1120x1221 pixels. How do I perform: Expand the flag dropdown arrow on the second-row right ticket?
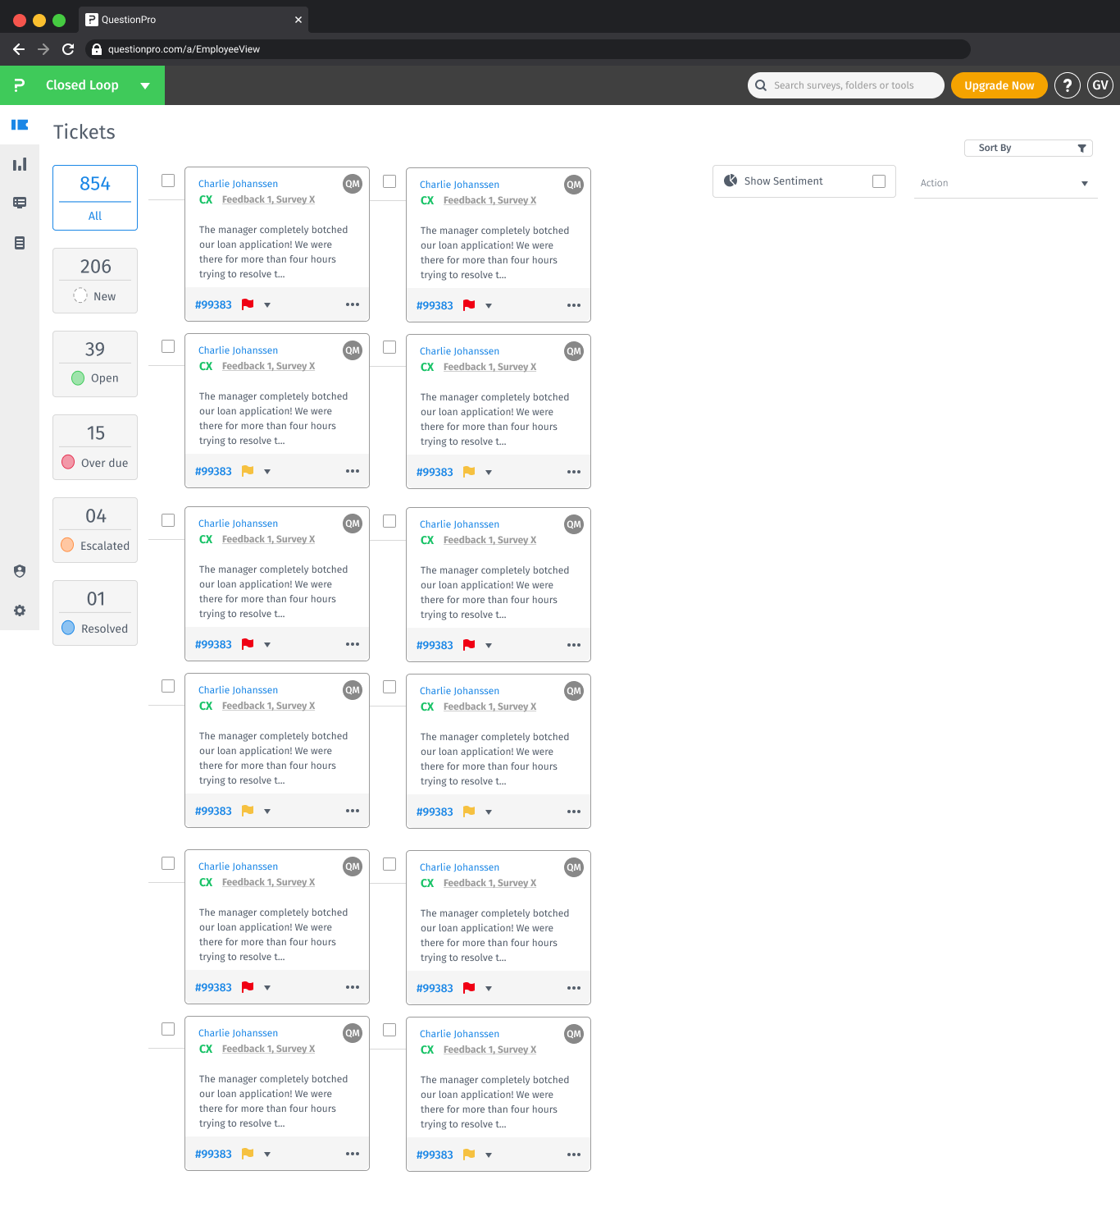click(x=489, y=473)
